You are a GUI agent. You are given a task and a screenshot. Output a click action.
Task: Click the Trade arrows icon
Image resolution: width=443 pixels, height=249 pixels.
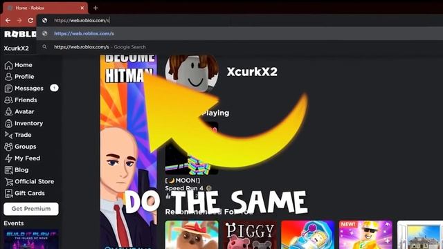(x=8, y=135)
